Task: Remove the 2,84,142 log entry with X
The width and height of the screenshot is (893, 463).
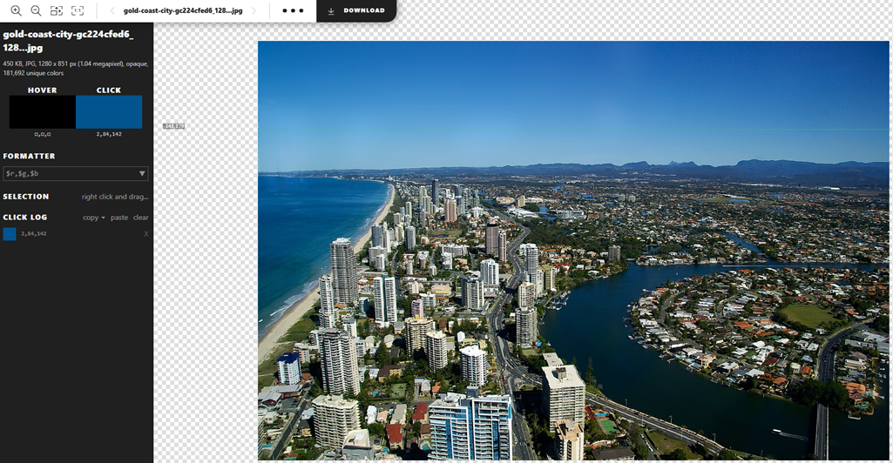Action: 145,234
